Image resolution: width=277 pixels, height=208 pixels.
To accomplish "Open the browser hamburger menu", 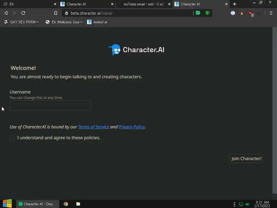I will tap(271, 13).
